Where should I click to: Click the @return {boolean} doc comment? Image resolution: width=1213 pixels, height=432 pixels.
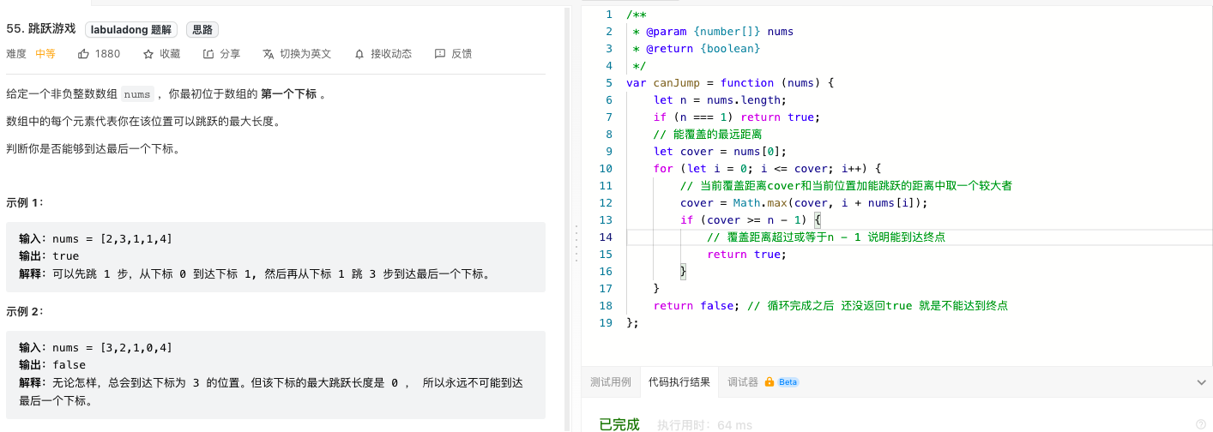pyautogui.click(x=697, y=49)
